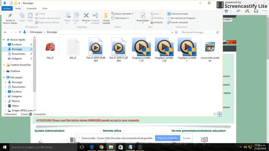Switch to the Compartir tab
This screenshot has width=269, height=151.
pyautogui.click(x=32, y=8)
